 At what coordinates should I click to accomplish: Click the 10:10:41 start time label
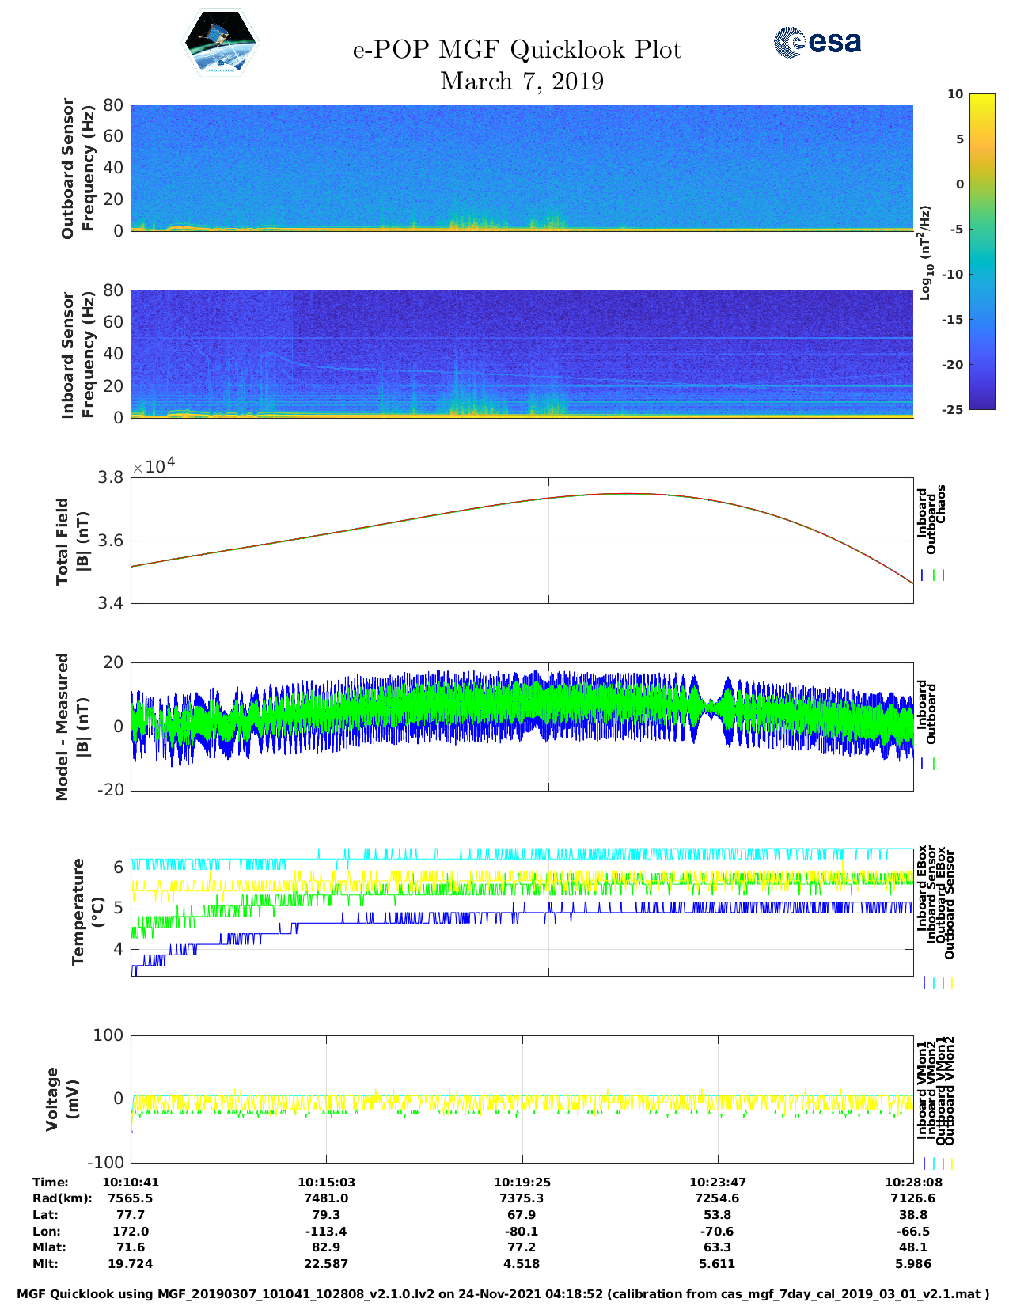131,1182
